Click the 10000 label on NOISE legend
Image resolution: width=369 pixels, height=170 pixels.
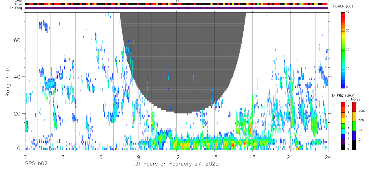pyautogui.click(x=361, y=111)
